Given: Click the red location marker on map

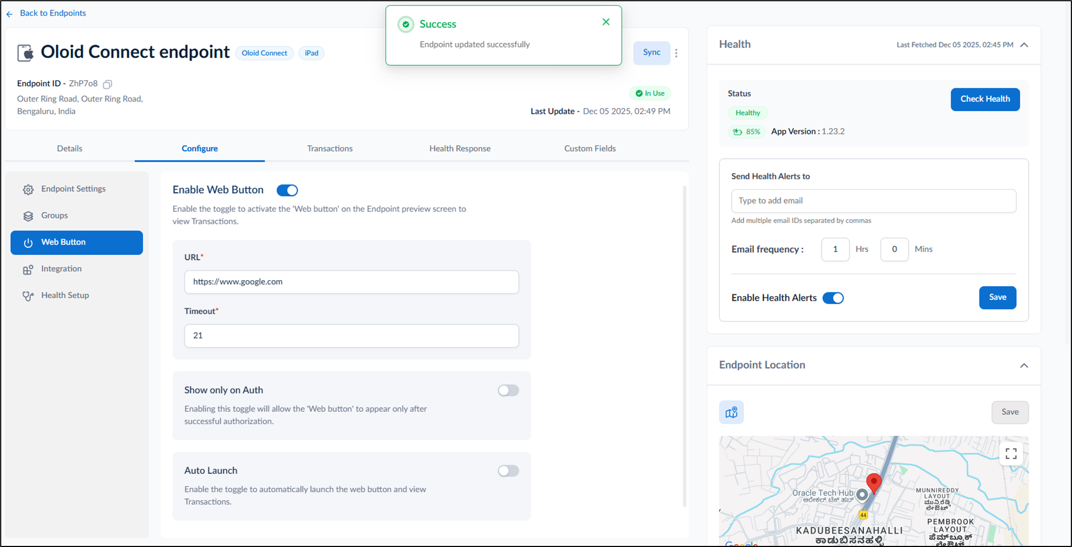Looking at the screenshot, I should click(x=874, y=483).
